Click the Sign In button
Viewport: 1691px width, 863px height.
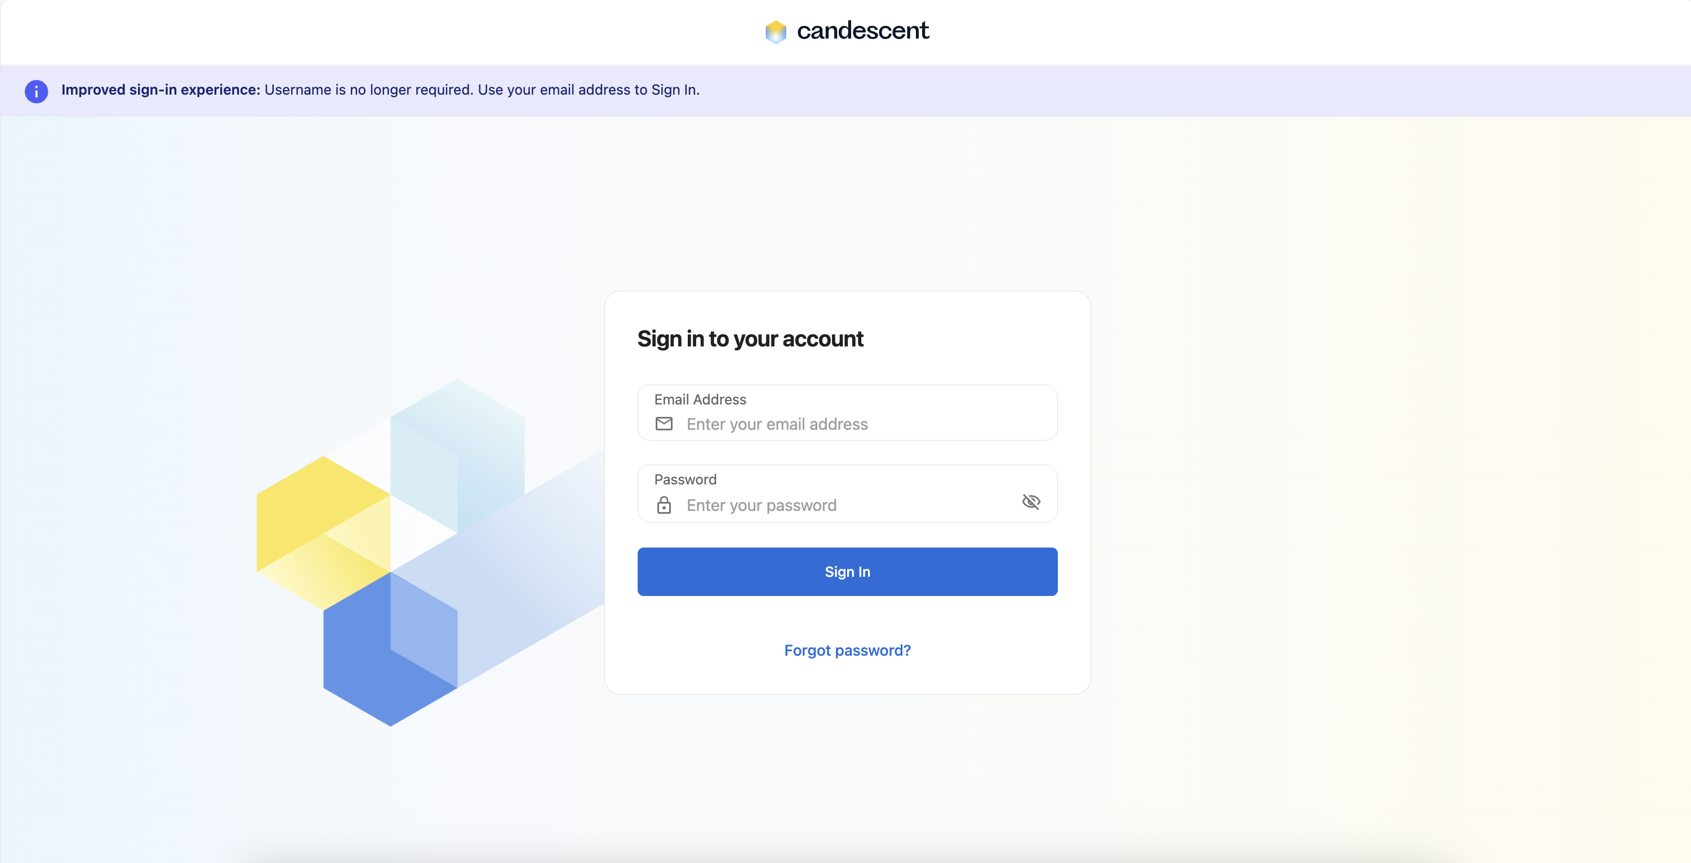point(847,572)
